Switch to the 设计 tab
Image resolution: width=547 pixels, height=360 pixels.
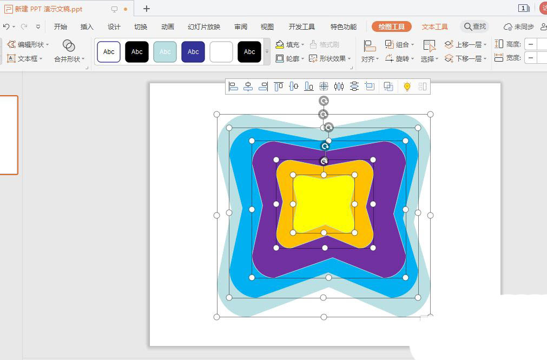[114, 27]
